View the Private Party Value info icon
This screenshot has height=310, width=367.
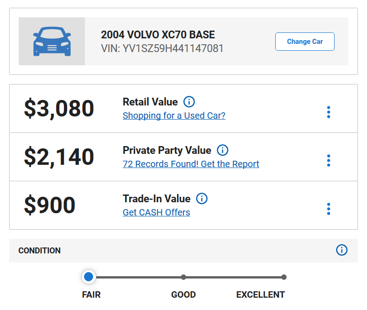point(222,150)
